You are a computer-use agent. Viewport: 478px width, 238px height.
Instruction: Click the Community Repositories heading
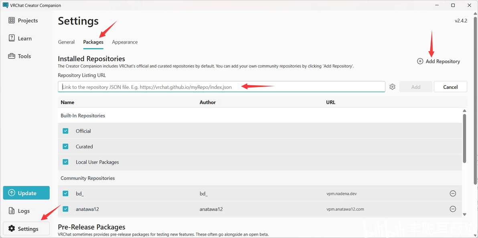(88, 178)
